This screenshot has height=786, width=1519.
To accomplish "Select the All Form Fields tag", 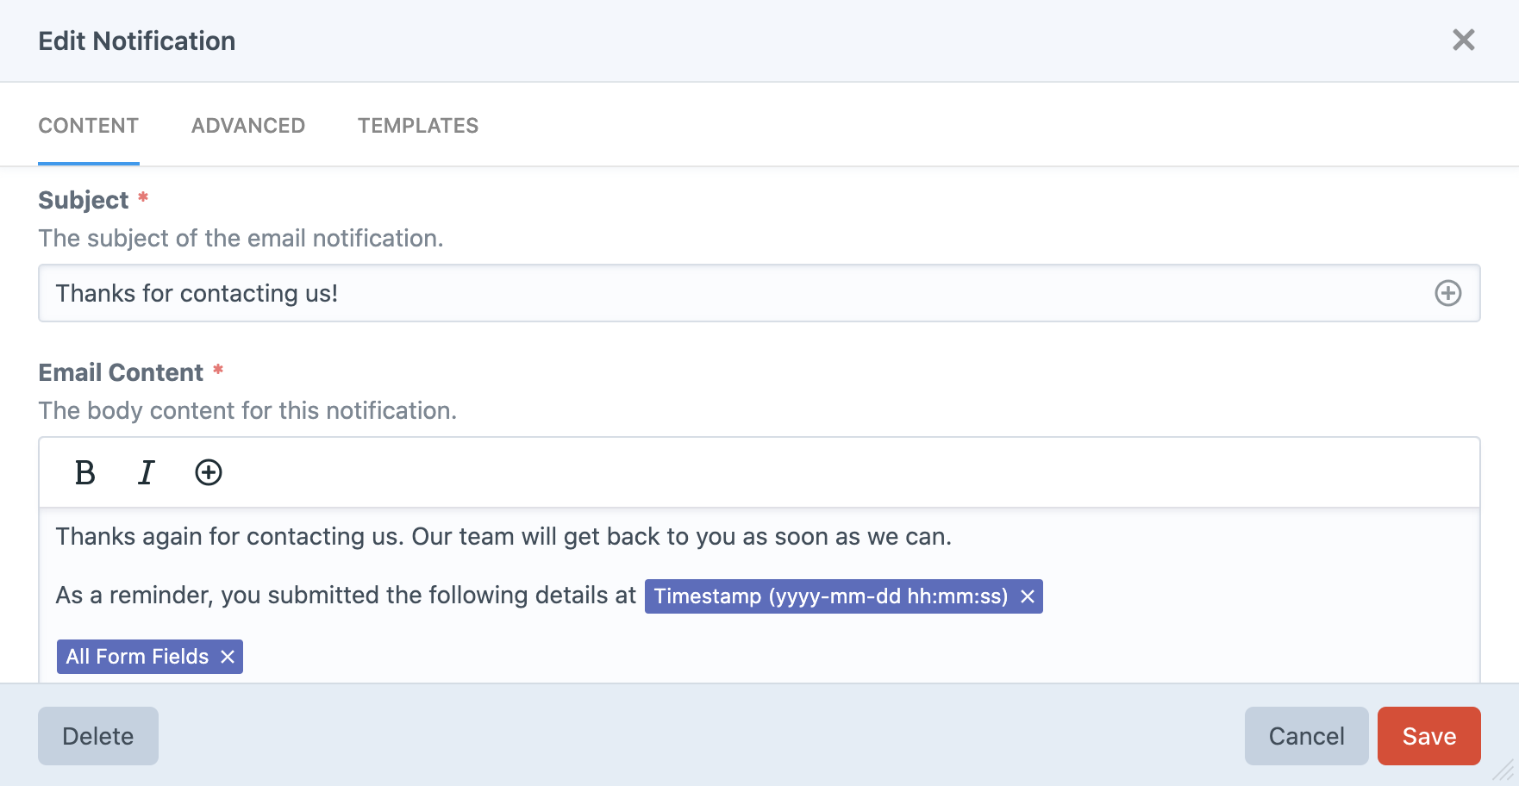I will pyautogui.click(x=138, y=657).
